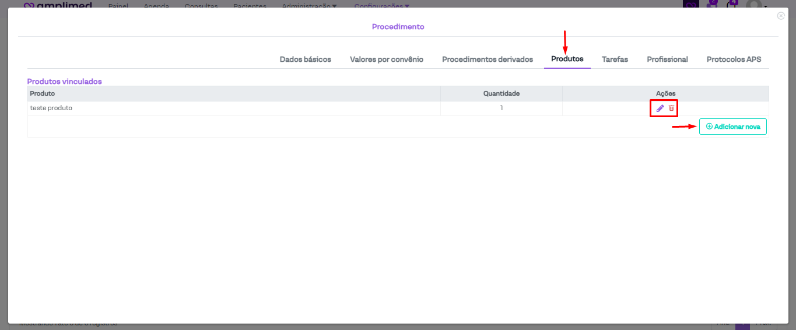796x330 pixels.
Task: Open the Tarefas tab
Action: 615,59
